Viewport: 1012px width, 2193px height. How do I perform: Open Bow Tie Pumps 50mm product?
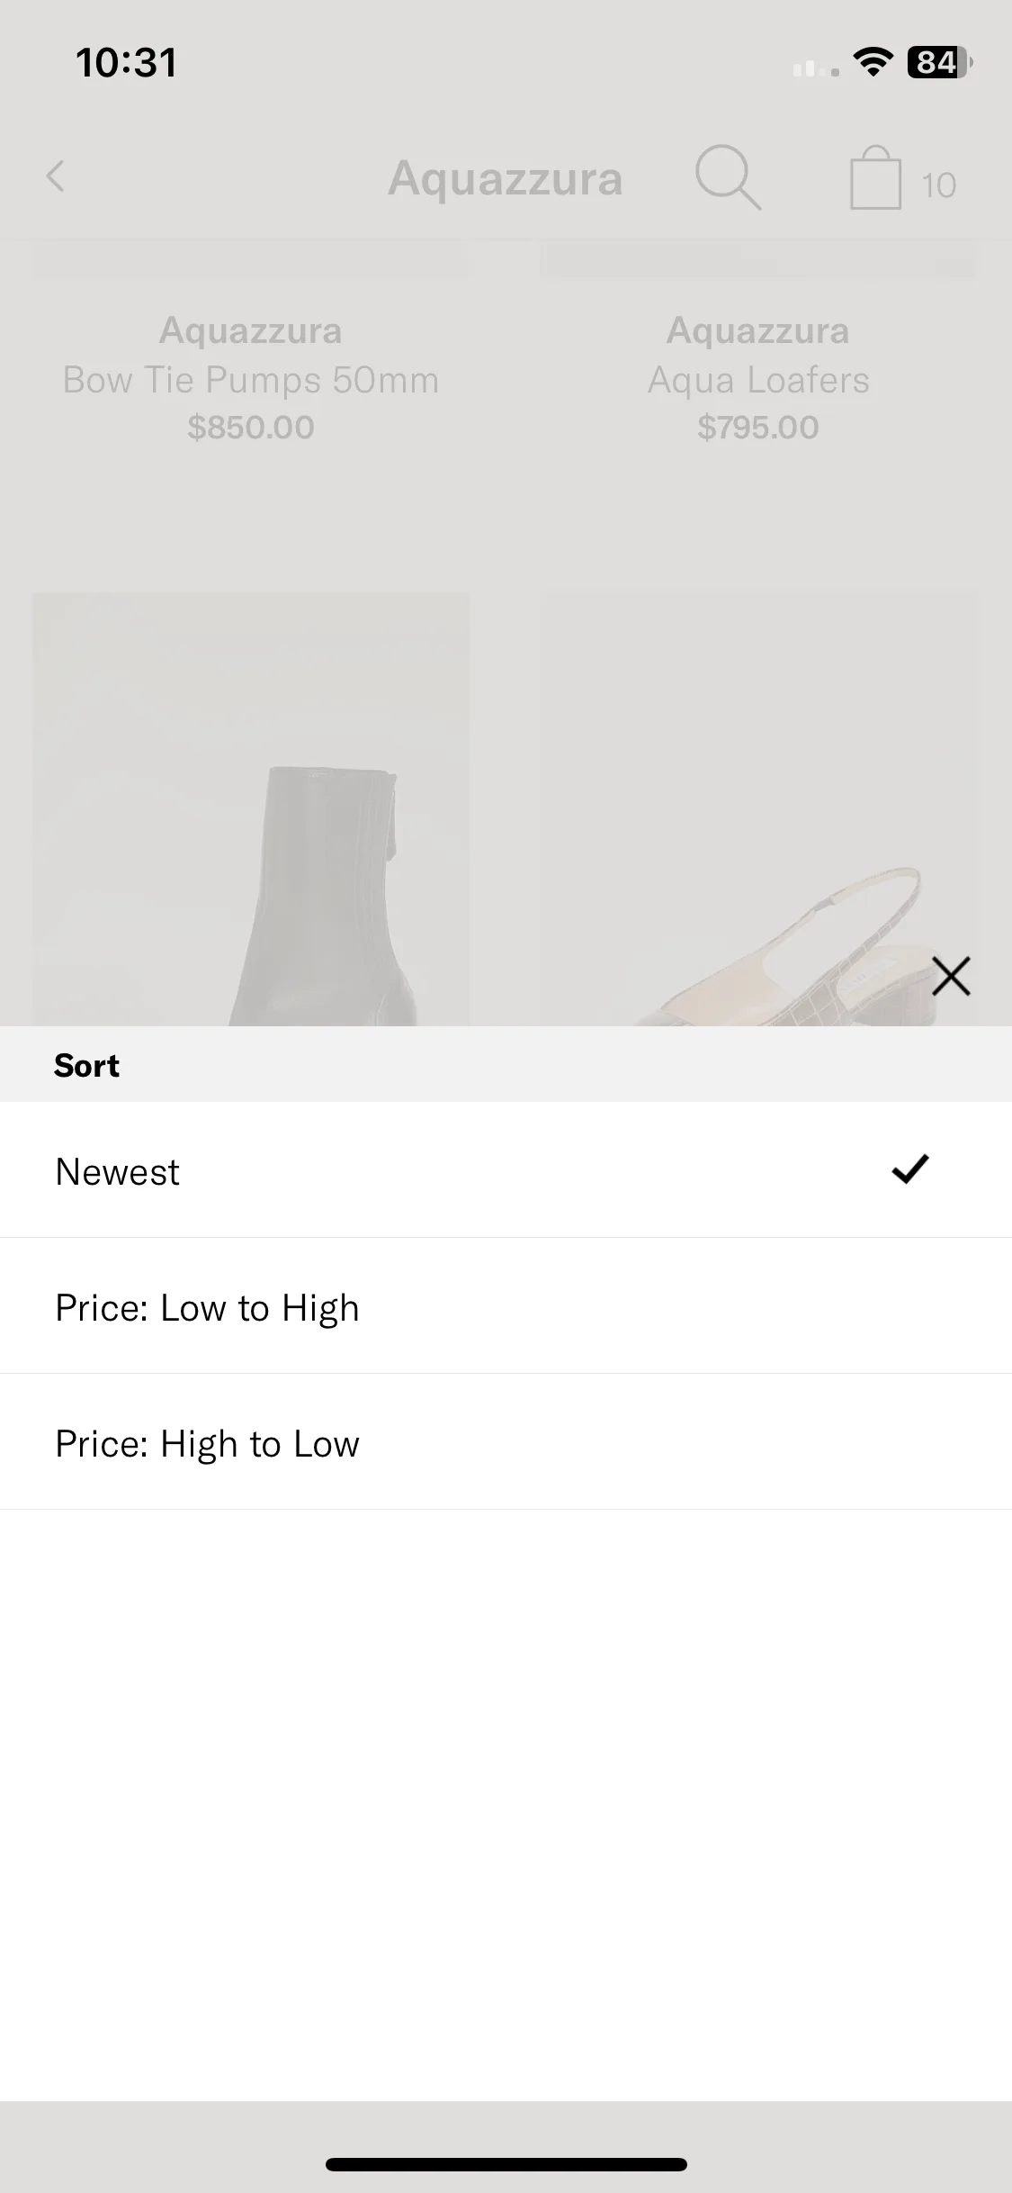[251, 379]
